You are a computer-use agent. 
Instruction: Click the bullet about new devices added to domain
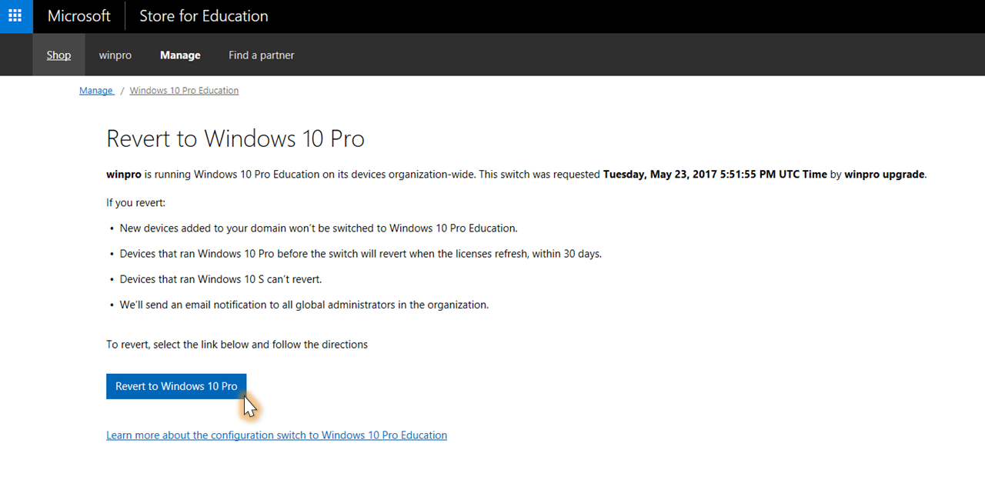click(319, 228)
